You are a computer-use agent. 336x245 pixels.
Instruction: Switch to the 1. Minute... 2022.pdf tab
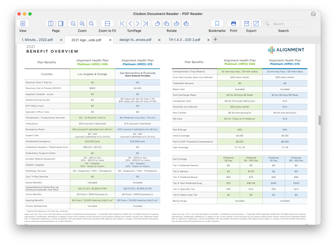click(37, 40)
